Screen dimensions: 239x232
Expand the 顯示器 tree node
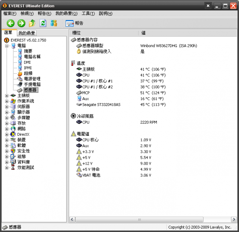coord(7,112)
